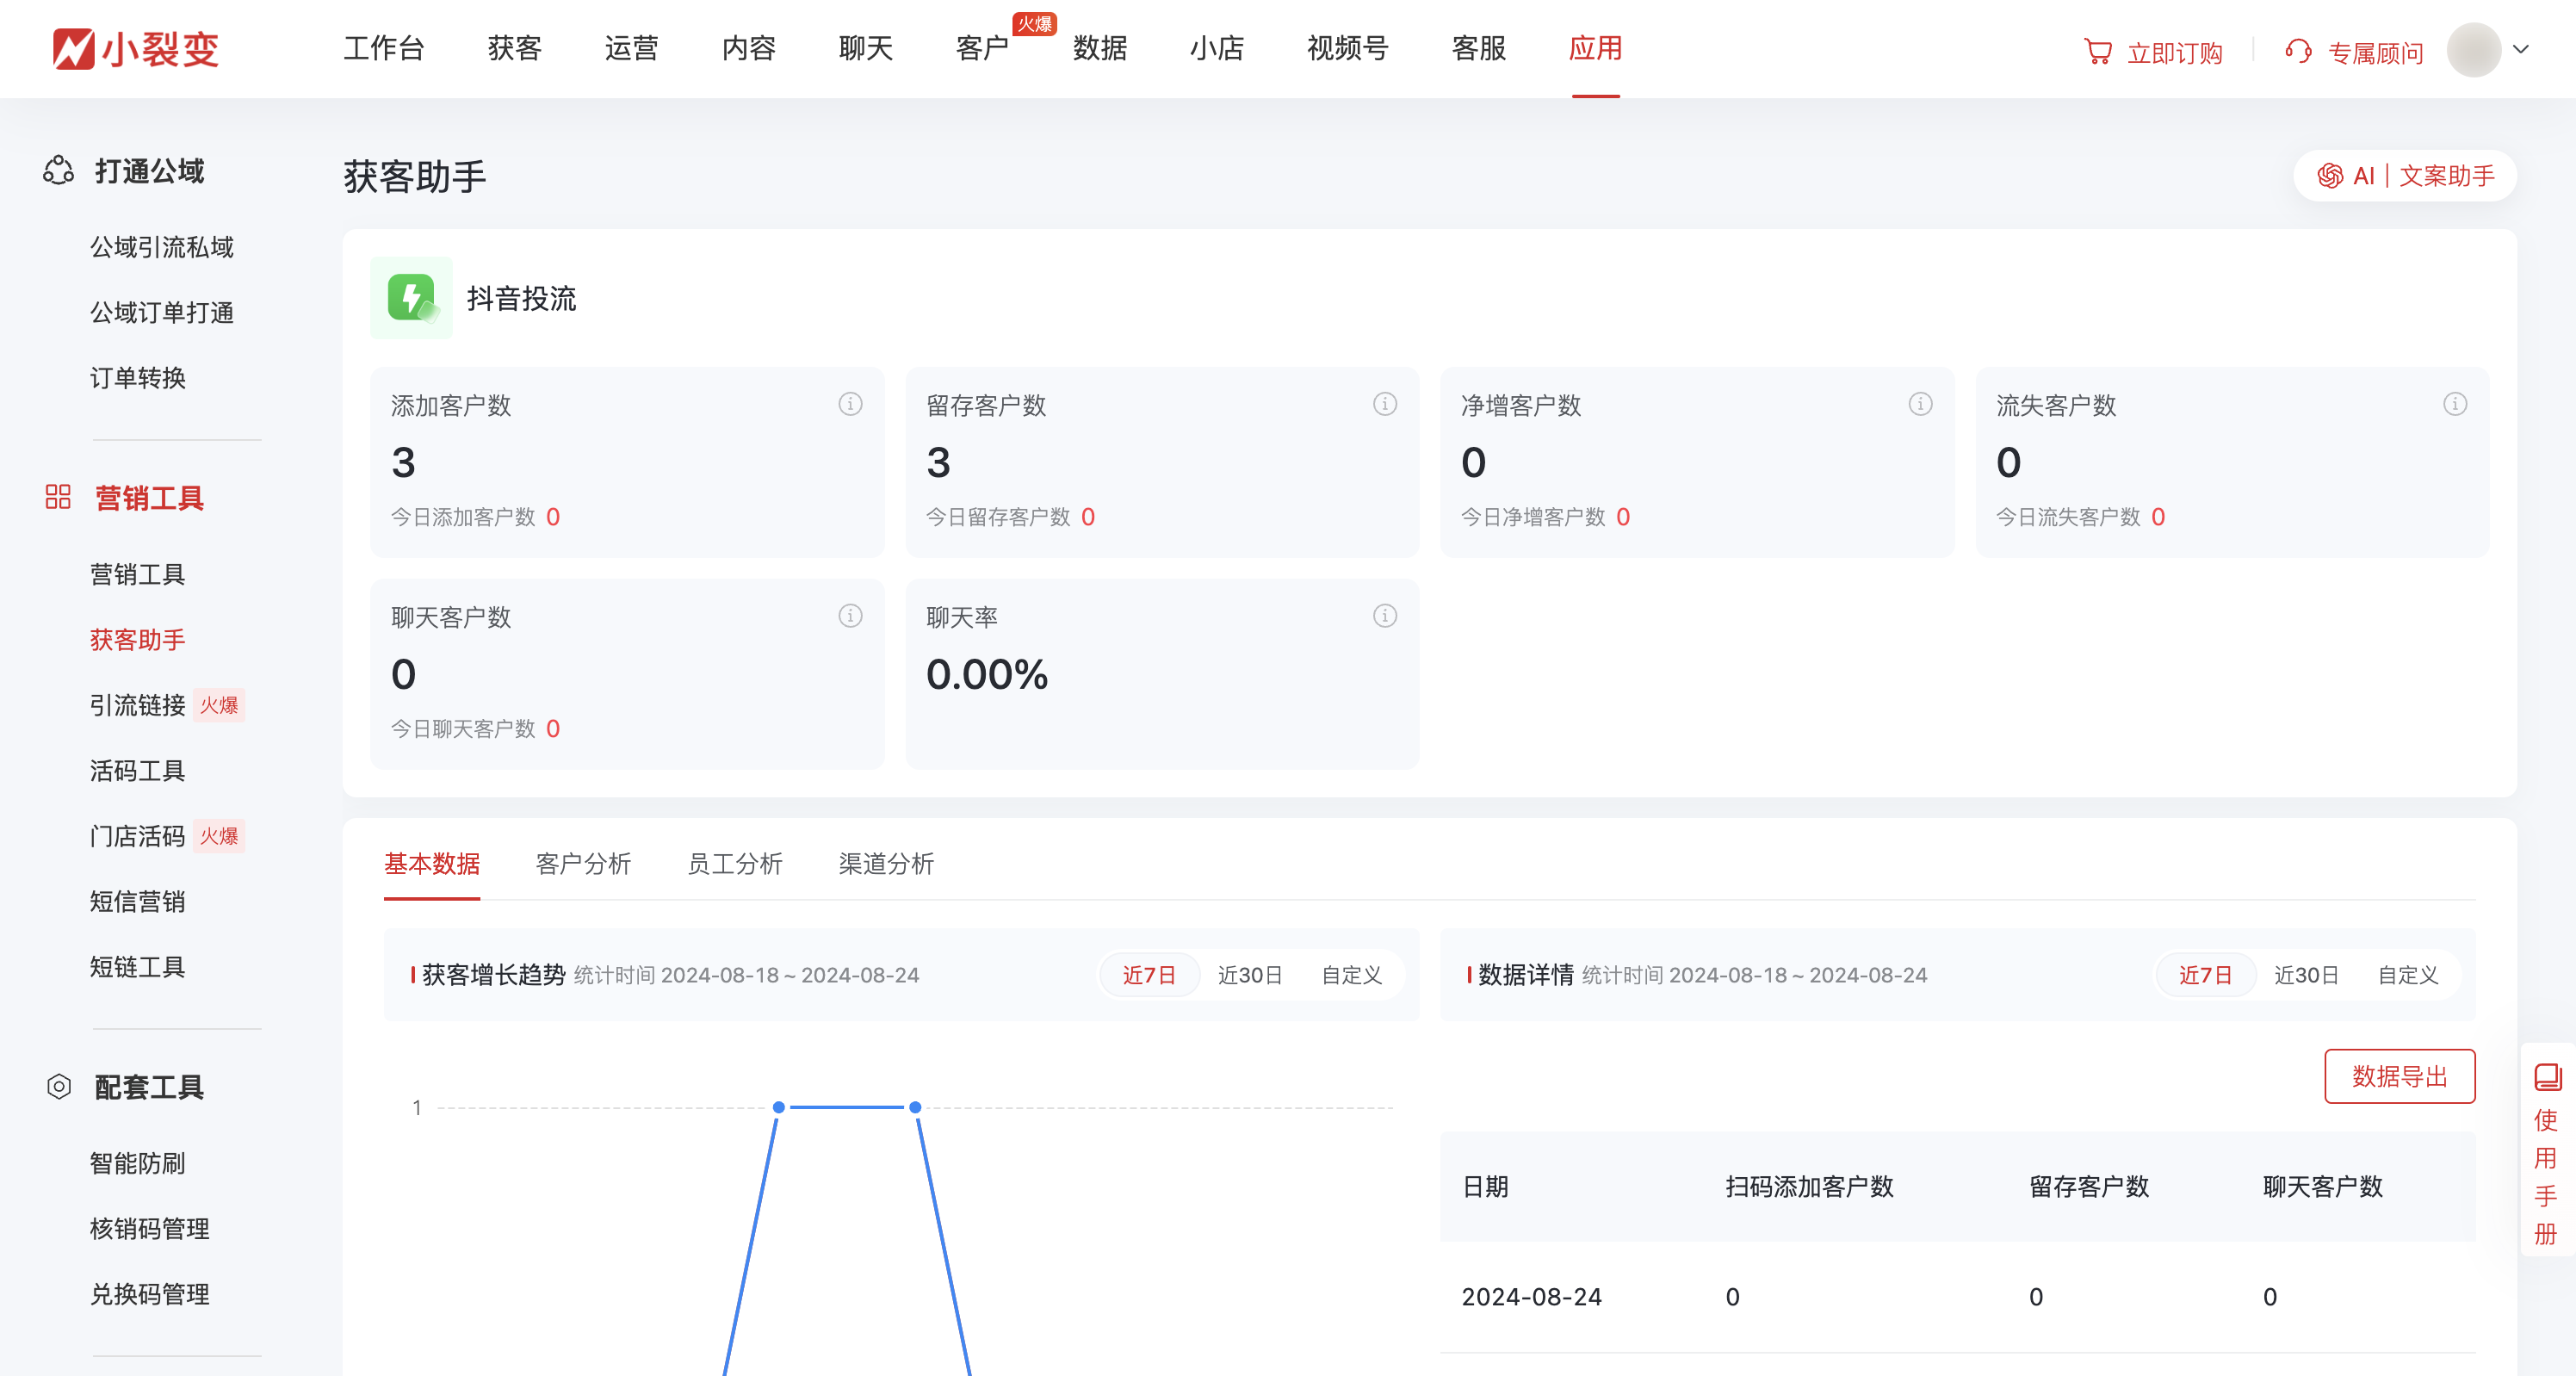Open 短信营销 in the sidebar
This screenshot has width=2576, height=1376.
[138, 901]
